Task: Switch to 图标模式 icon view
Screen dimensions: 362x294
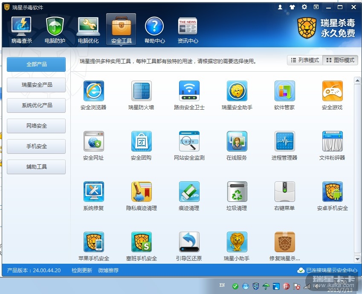Action: (x=340, y=60)
